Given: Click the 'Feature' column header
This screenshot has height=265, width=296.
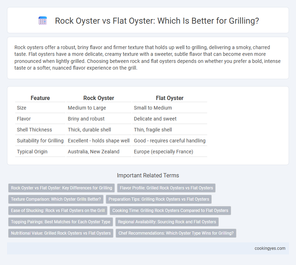Looking at the screenshot, I should click(x=40, y=98).
